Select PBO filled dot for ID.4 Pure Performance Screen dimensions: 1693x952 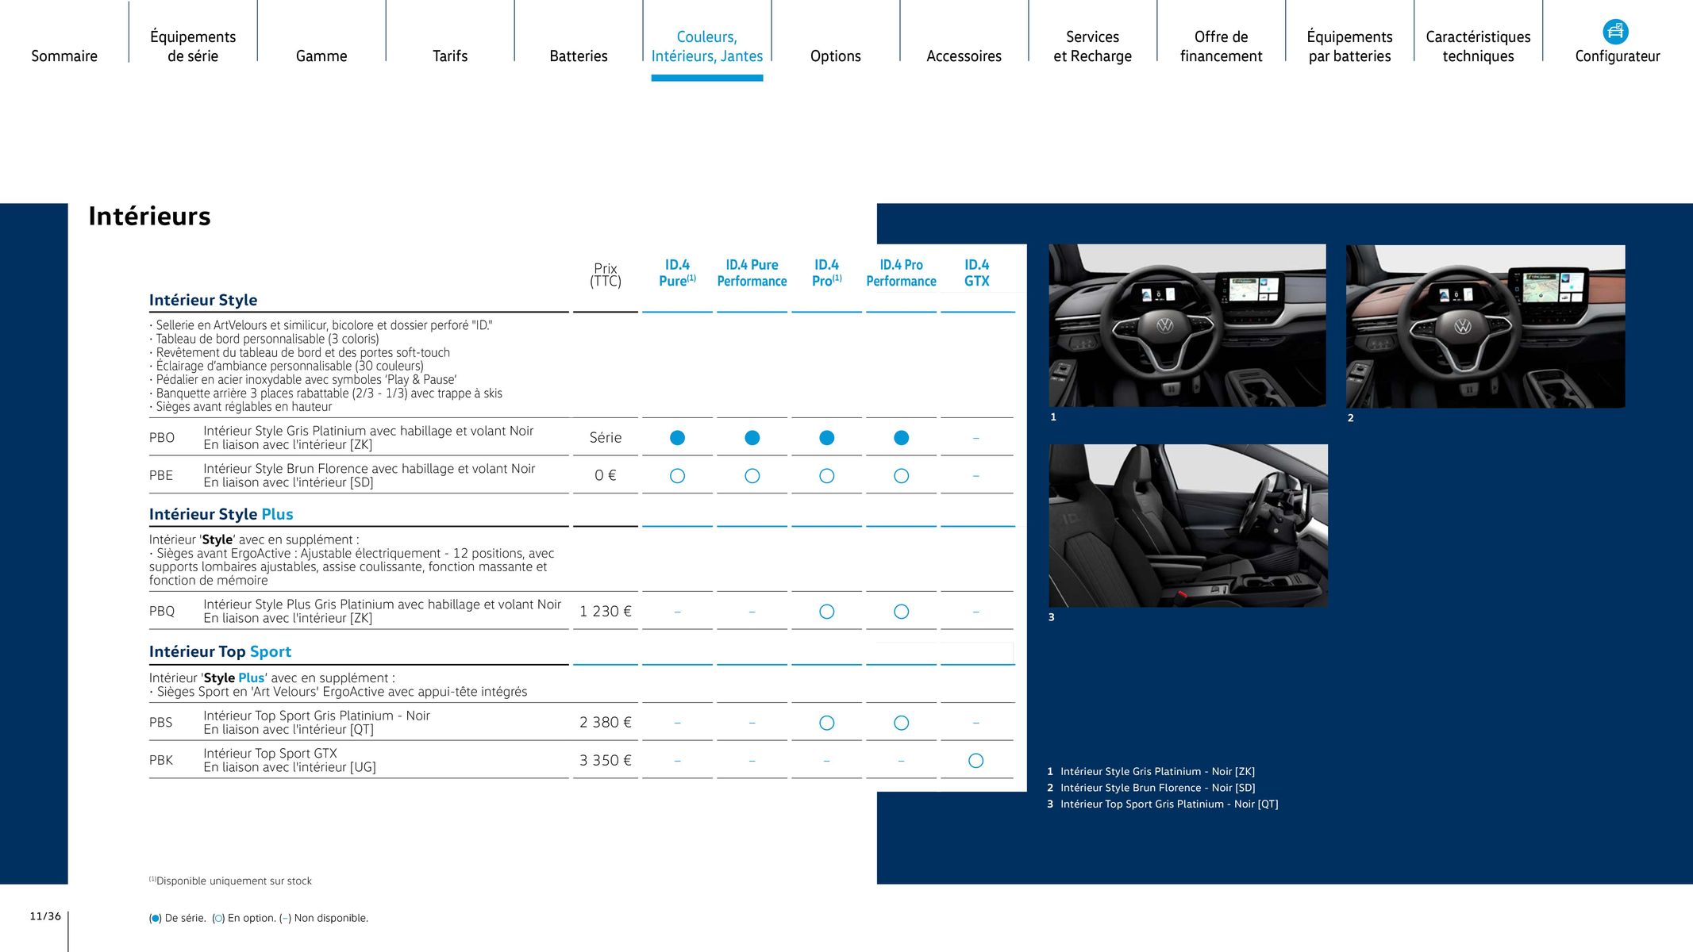752,438
